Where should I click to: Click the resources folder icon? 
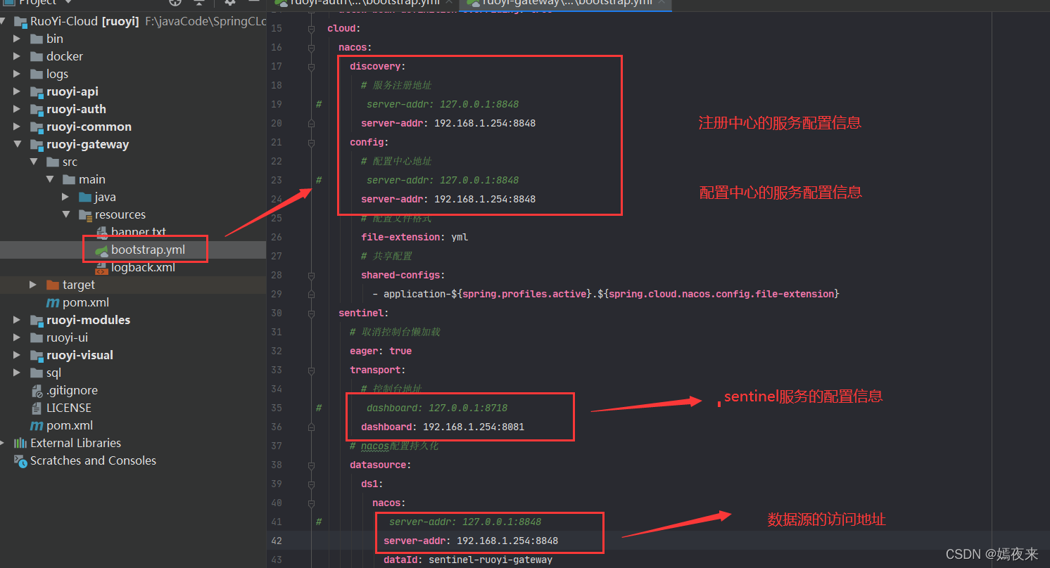click(85, 215)
